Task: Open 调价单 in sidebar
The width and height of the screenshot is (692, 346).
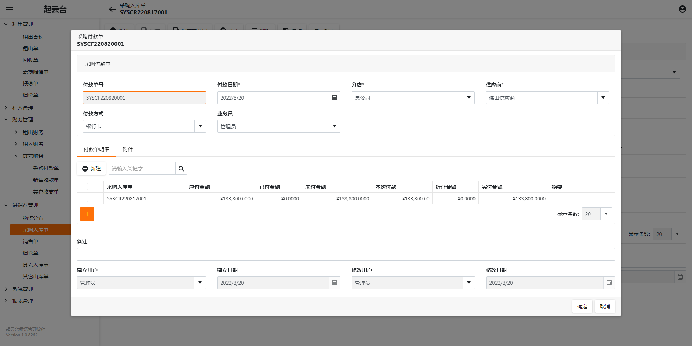Action: click(30, 95)
